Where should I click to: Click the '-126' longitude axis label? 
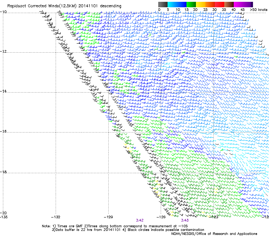161,217
